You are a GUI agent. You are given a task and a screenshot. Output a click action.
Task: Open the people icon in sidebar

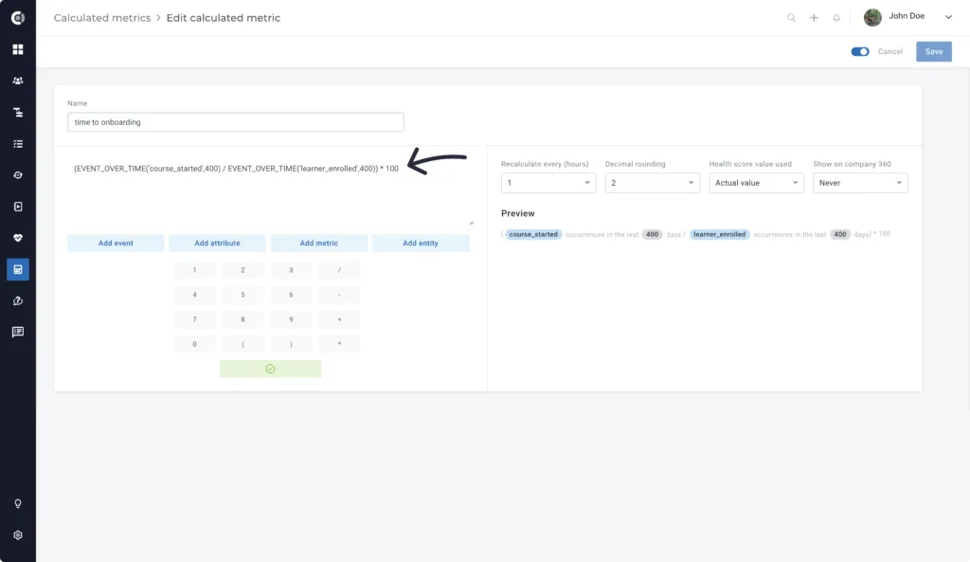coord(18,82)
